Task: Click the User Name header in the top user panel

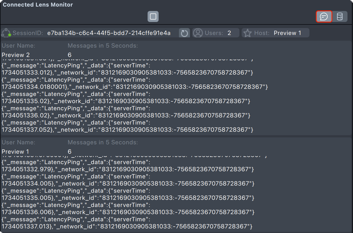Action: 18,46
